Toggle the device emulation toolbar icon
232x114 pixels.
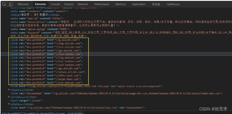[11, 4]
